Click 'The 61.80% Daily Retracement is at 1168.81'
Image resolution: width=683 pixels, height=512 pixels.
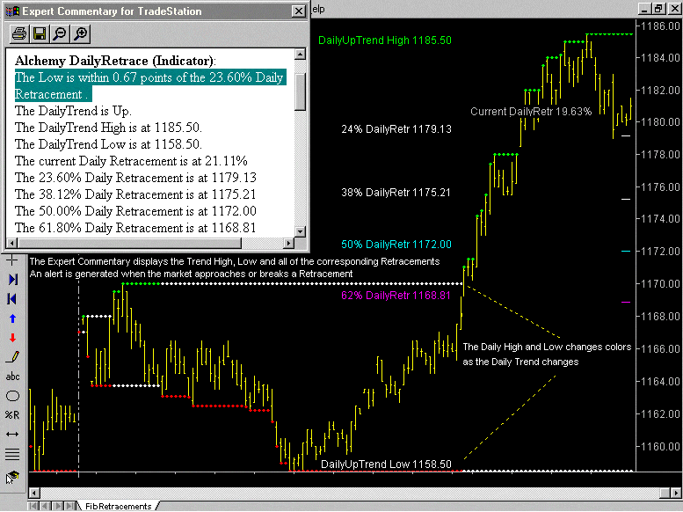point(135,228)
